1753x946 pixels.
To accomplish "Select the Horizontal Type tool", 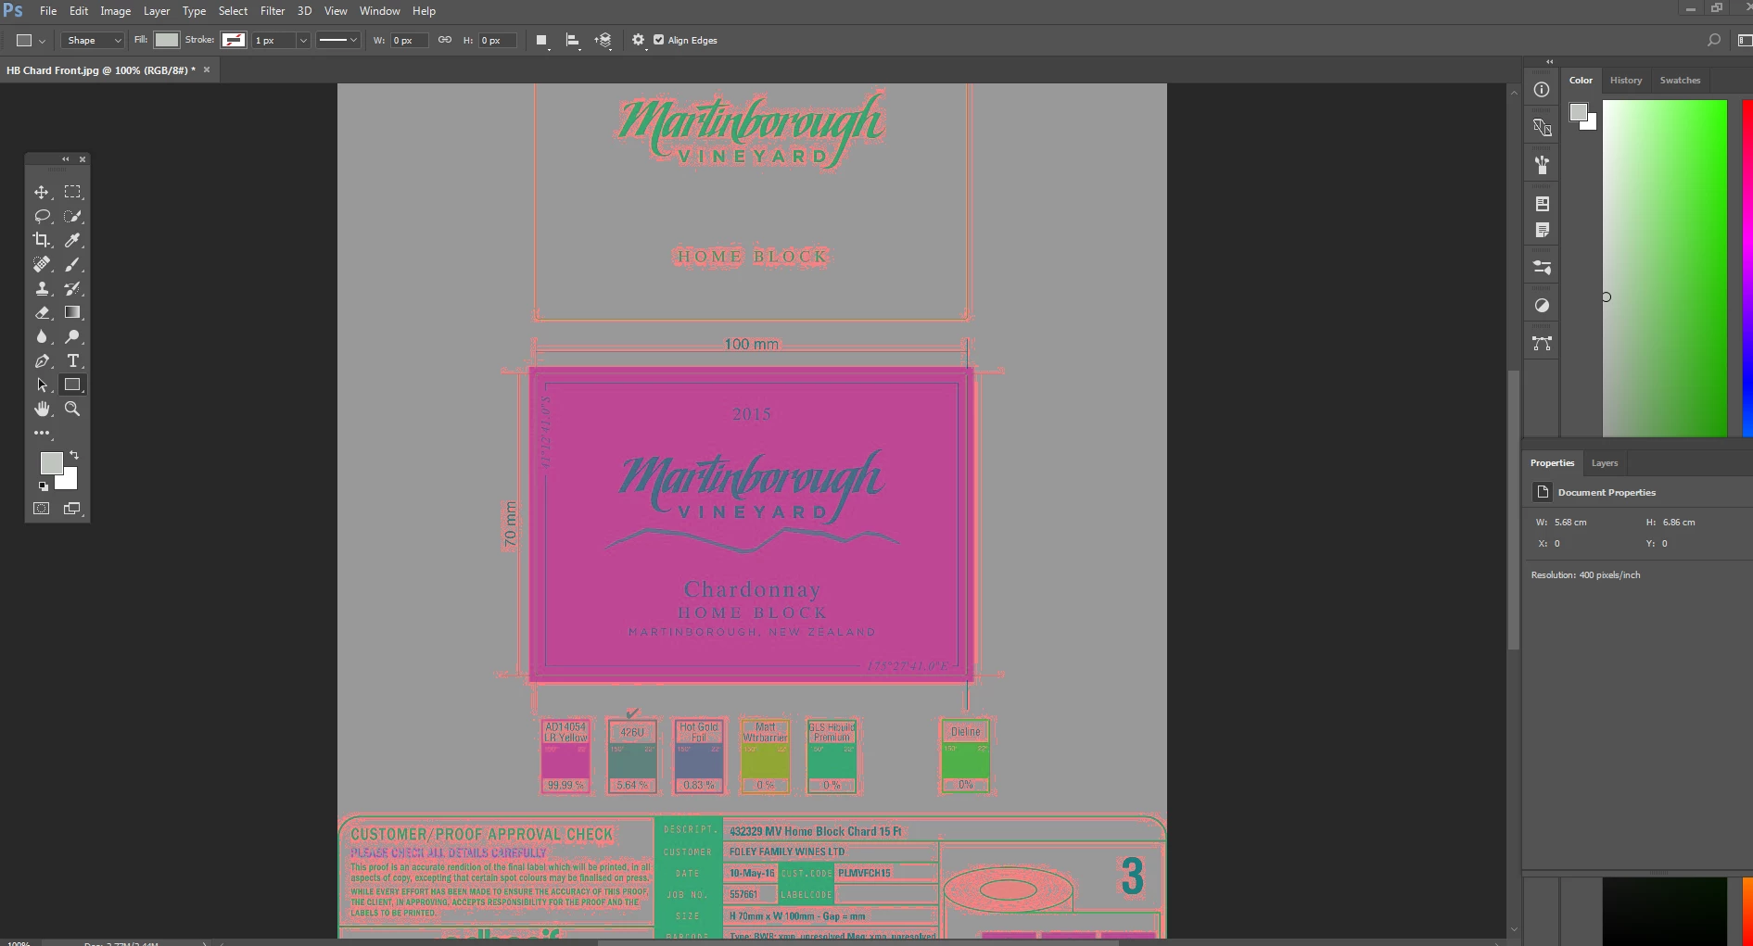I will (x=72, y=360).
